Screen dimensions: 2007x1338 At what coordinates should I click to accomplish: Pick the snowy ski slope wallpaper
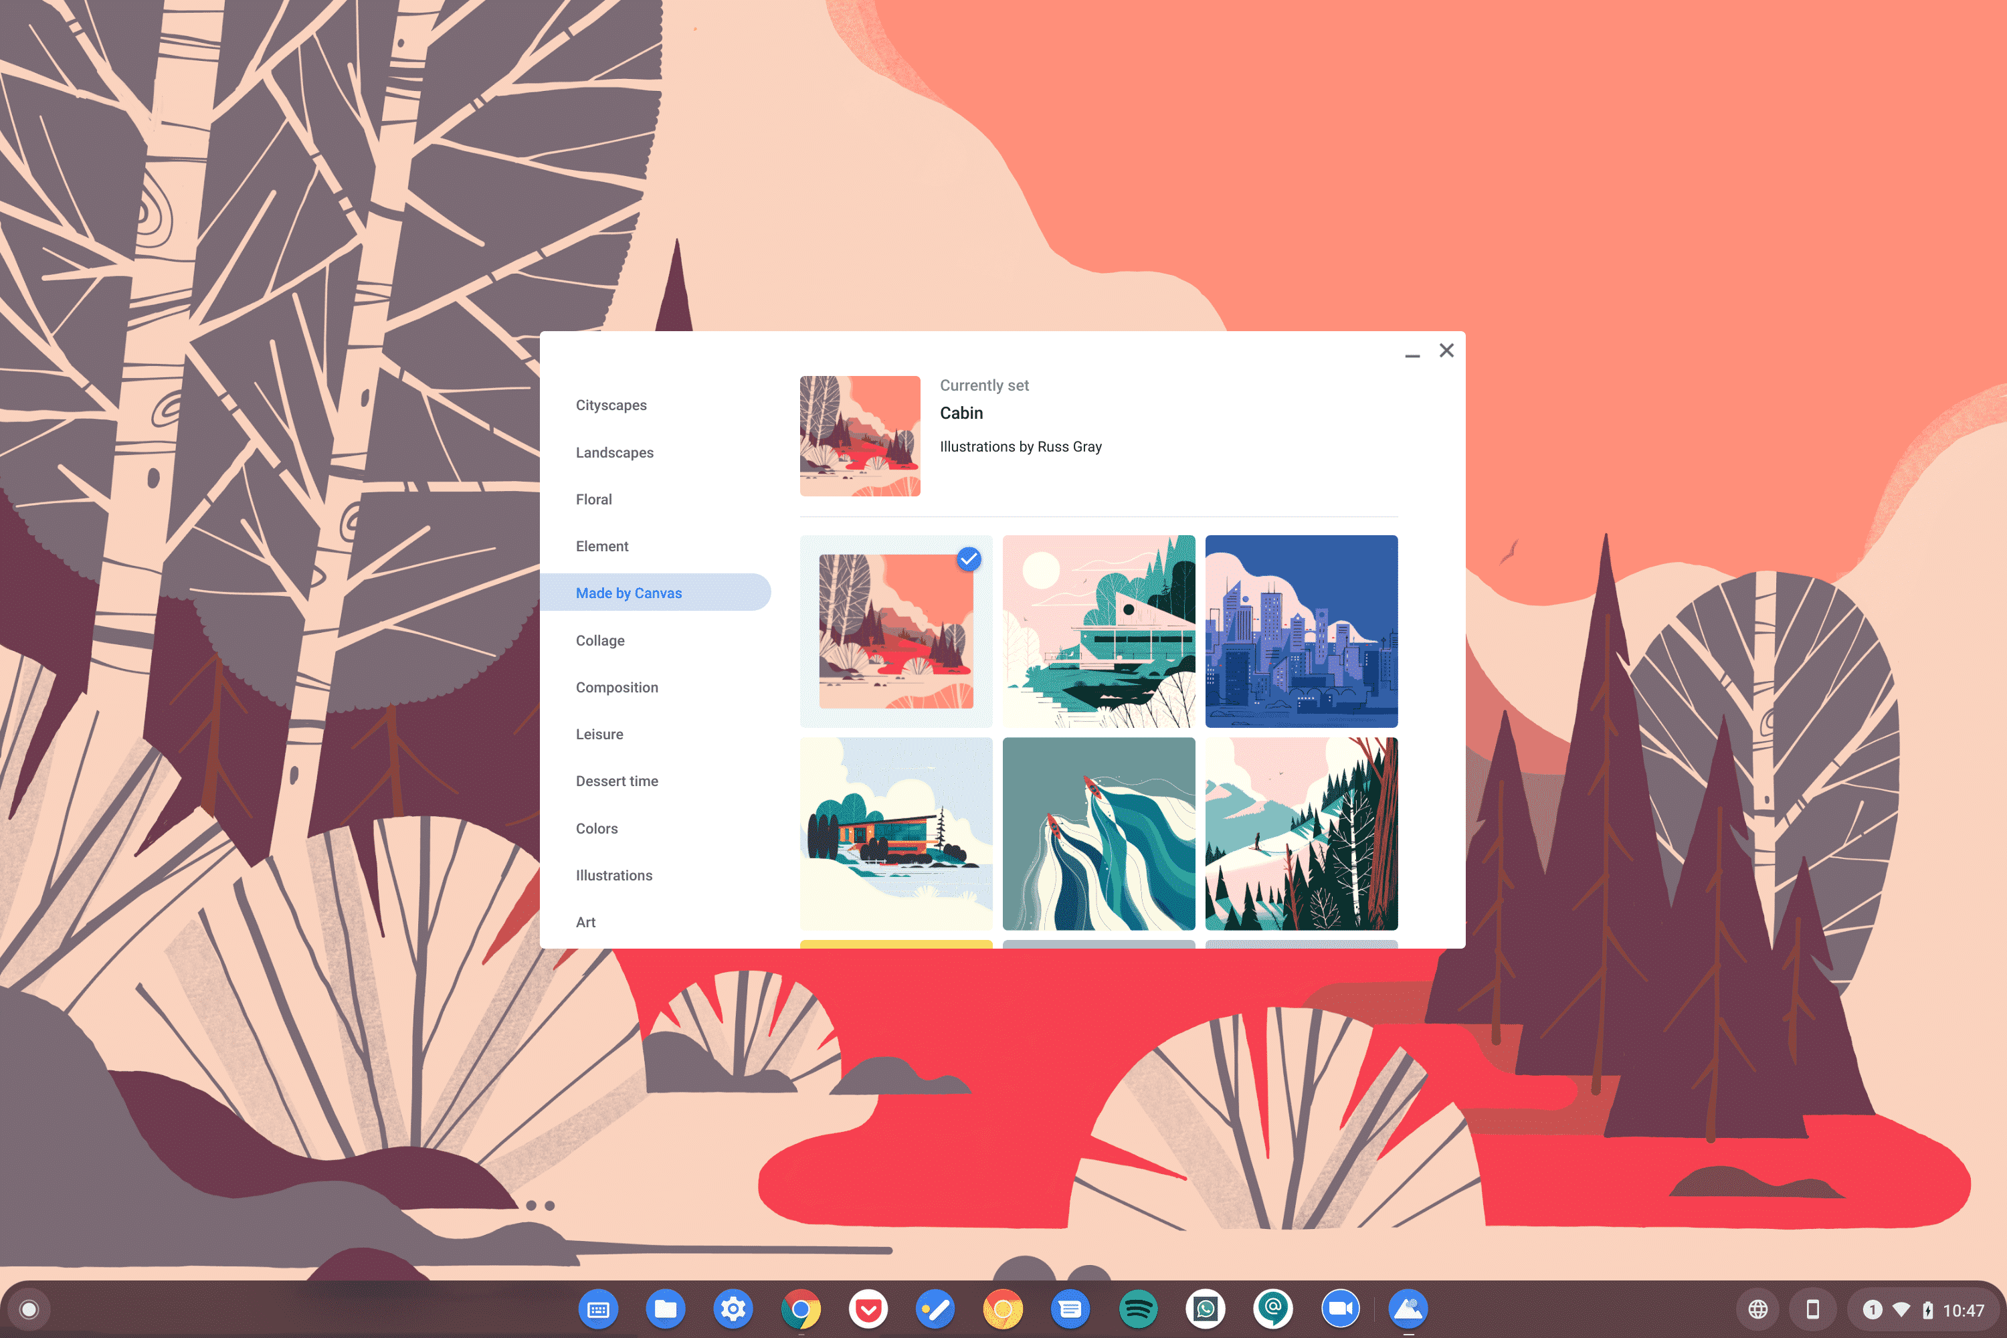[1301, 833]
